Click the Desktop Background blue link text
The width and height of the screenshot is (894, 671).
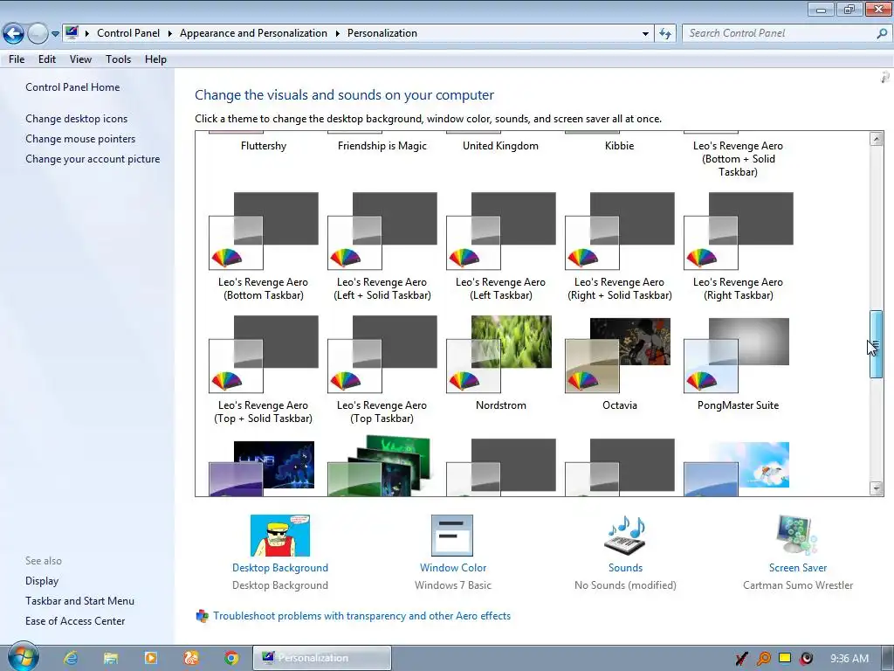(280, 568)
